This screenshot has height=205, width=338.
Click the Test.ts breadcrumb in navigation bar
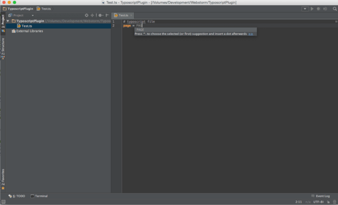click(x=44, y=9)
